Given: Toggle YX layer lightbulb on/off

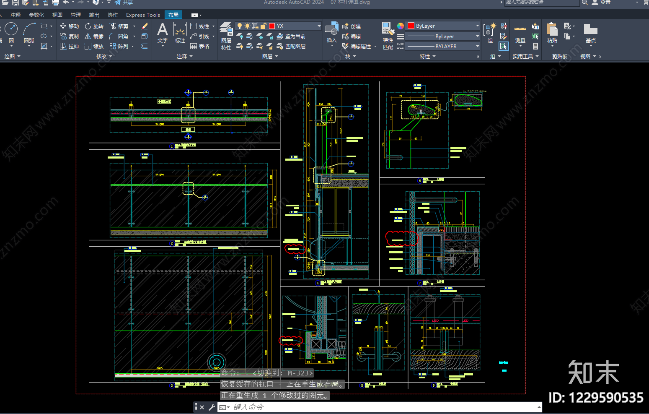Looking at the screenshot, I should pyautogui.click(x=240, y=26).
